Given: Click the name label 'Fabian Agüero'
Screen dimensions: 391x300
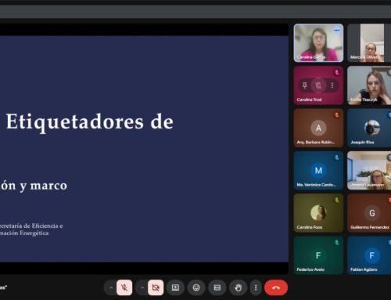Looking at the screenshot, I should pos(364,269).
